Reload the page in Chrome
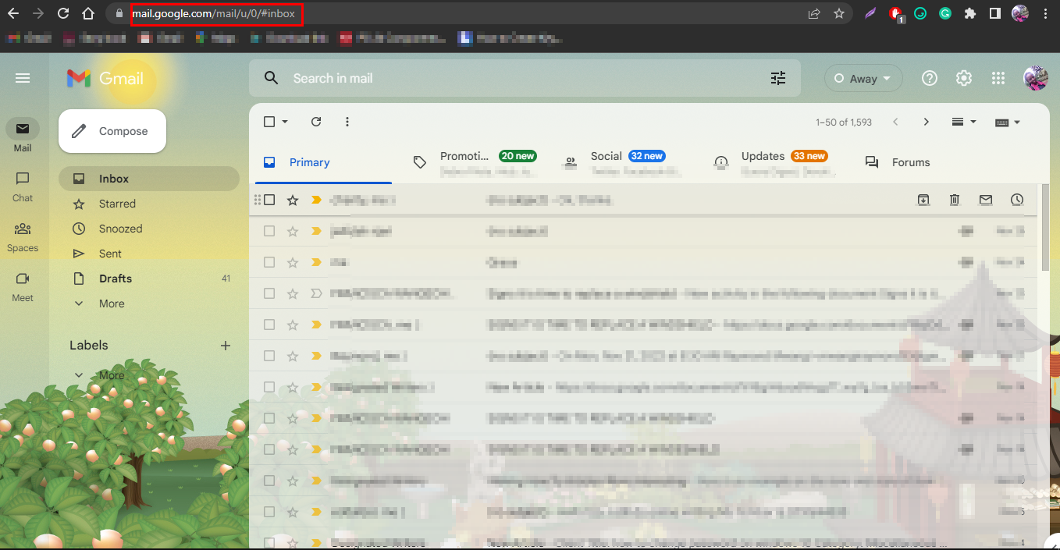The image size is (1060, 550). (x=64, y=13)
